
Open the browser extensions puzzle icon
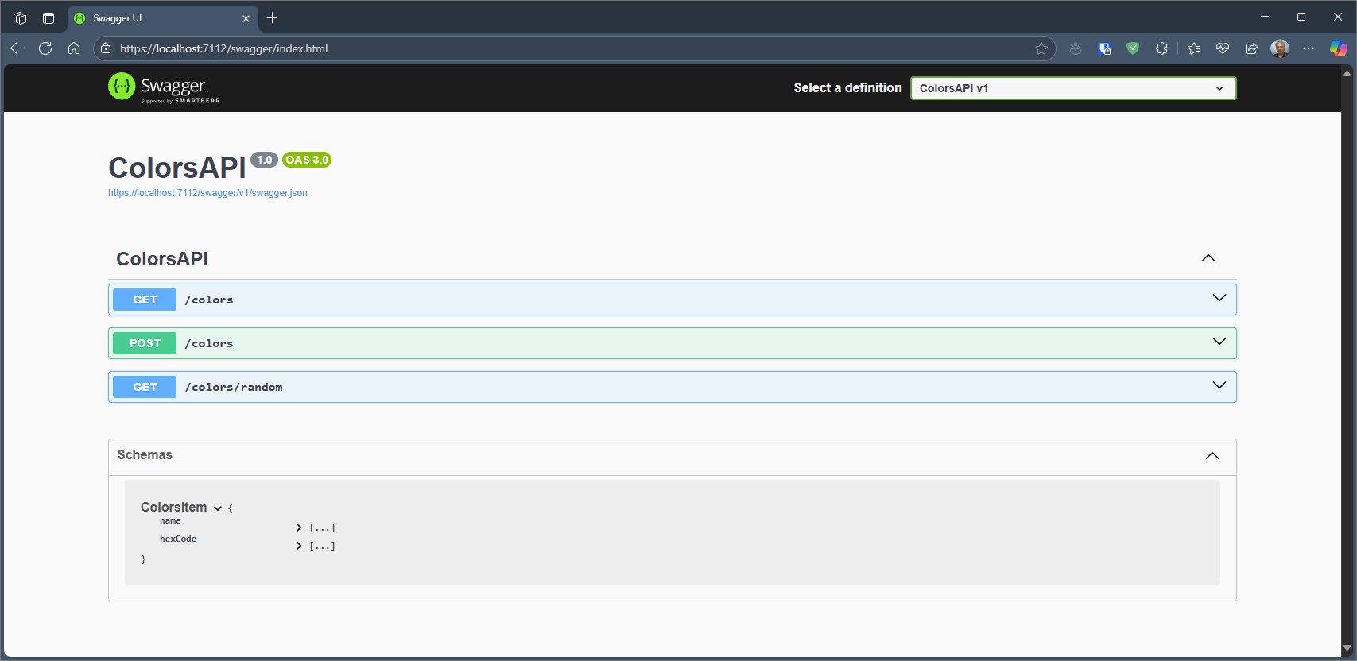1161,48
